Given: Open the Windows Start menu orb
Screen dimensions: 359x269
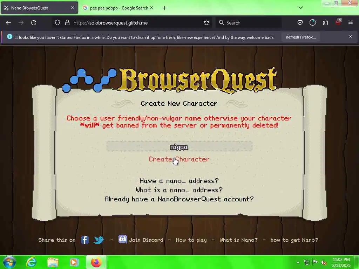Looking at the screenshot, I should 9,262.
